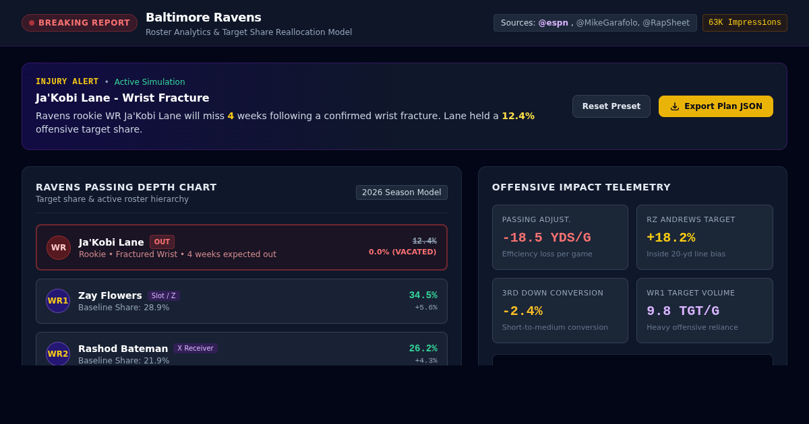Click the Baseline Share: 28.9% text
The width and height of the screenshot is (809, 424).
(124, 308)
